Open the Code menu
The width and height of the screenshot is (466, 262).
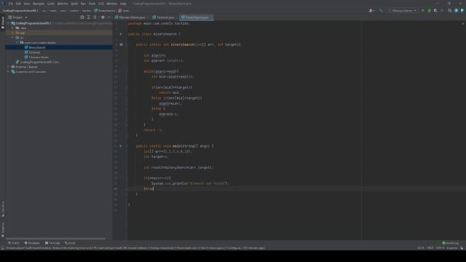point(51,4)
